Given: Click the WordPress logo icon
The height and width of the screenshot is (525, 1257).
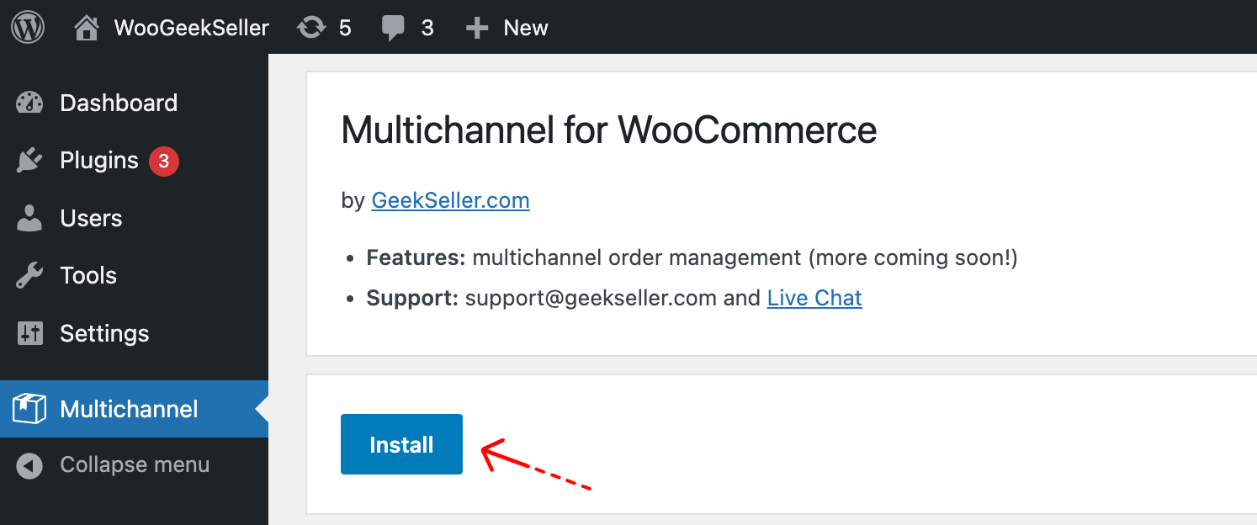Looking at the screenshot, I should coord(26,26).
